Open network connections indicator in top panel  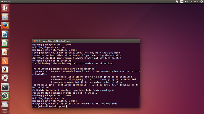click(177, 1)
